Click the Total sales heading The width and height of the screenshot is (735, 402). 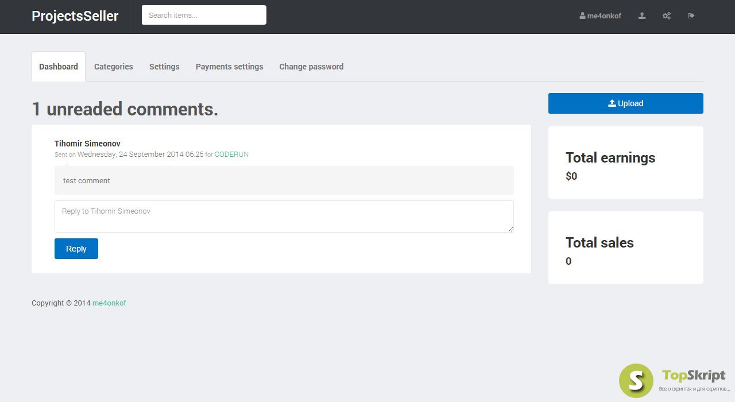(x=599, y=242)
